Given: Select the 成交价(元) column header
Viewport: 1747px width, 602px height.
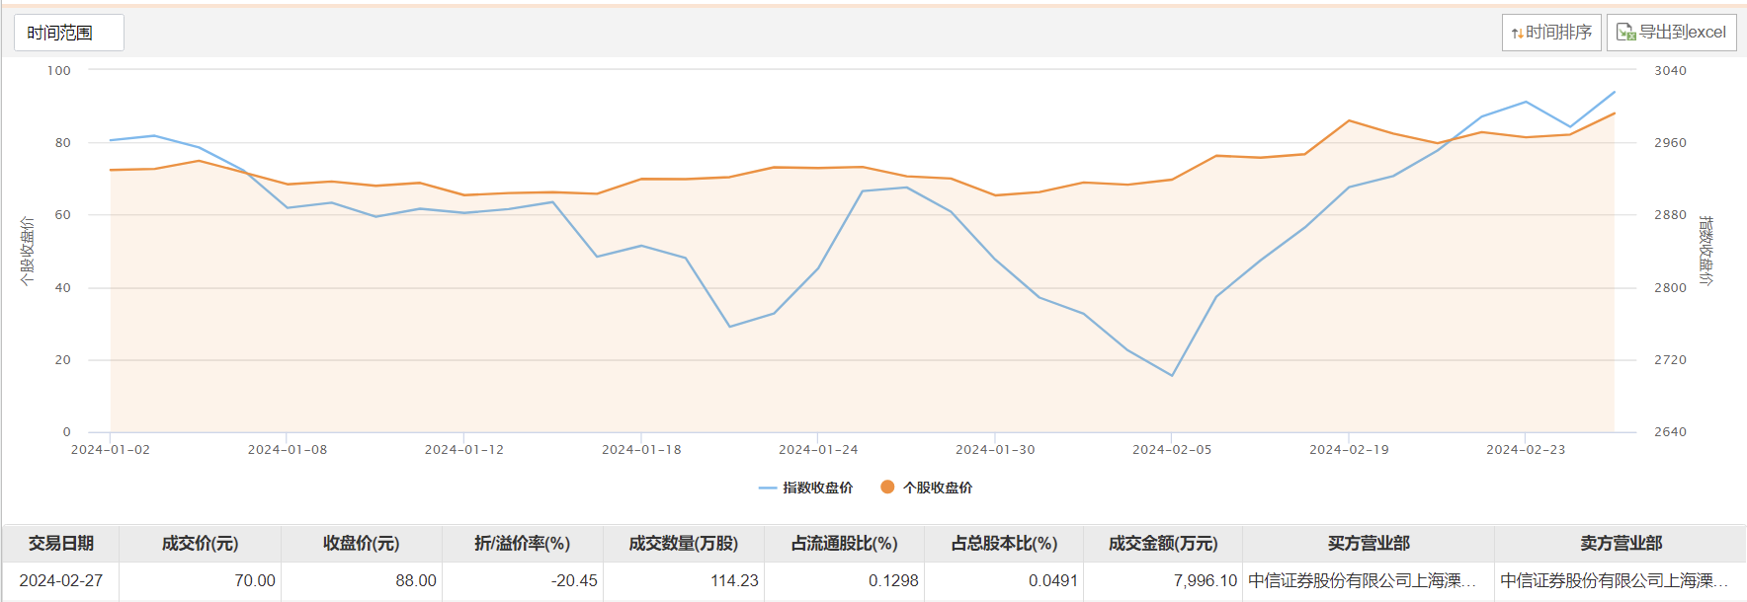Looking at the screenshot, I should 201,544.
